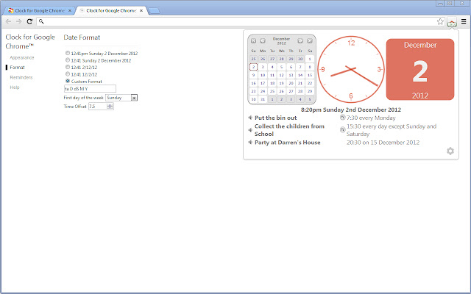471x294 pixels.
Task: Click the Clock extension icon in Chrome toolbar
Action: coord(452,21)
